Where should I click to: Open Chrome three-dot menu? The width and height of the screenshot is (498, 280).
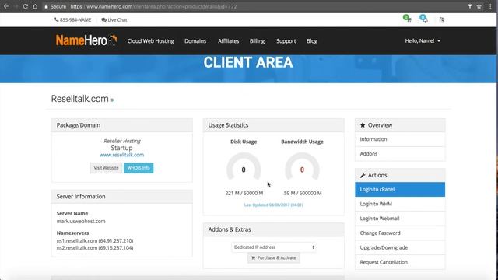pos(490,6)
